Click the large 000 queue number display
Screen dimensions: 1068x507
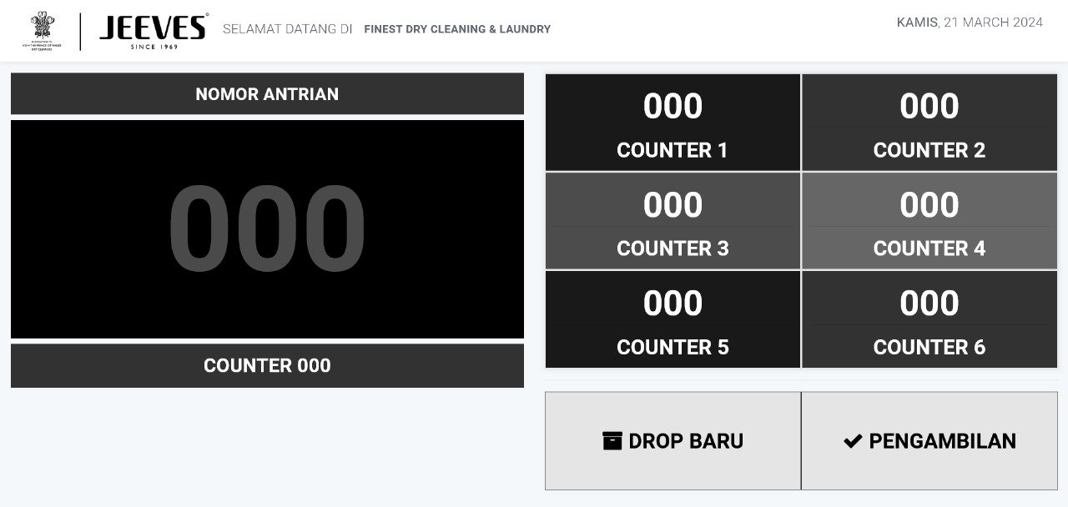[267, 229]
